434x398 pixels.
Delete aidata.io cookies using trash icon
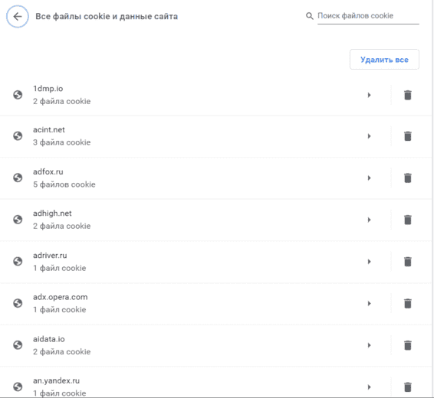click(x=407, y=345)
